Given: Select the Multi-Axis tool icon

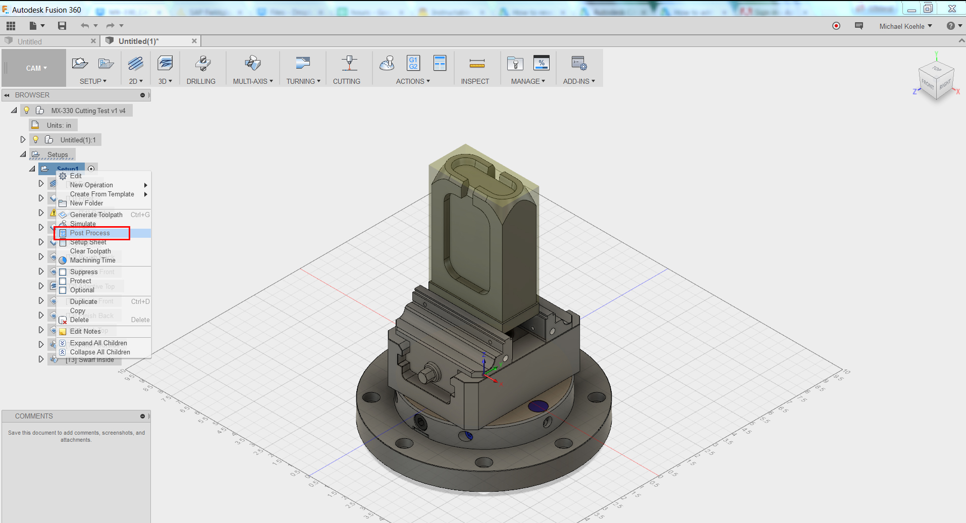Looking at the screenshot, I should point(252,63).
